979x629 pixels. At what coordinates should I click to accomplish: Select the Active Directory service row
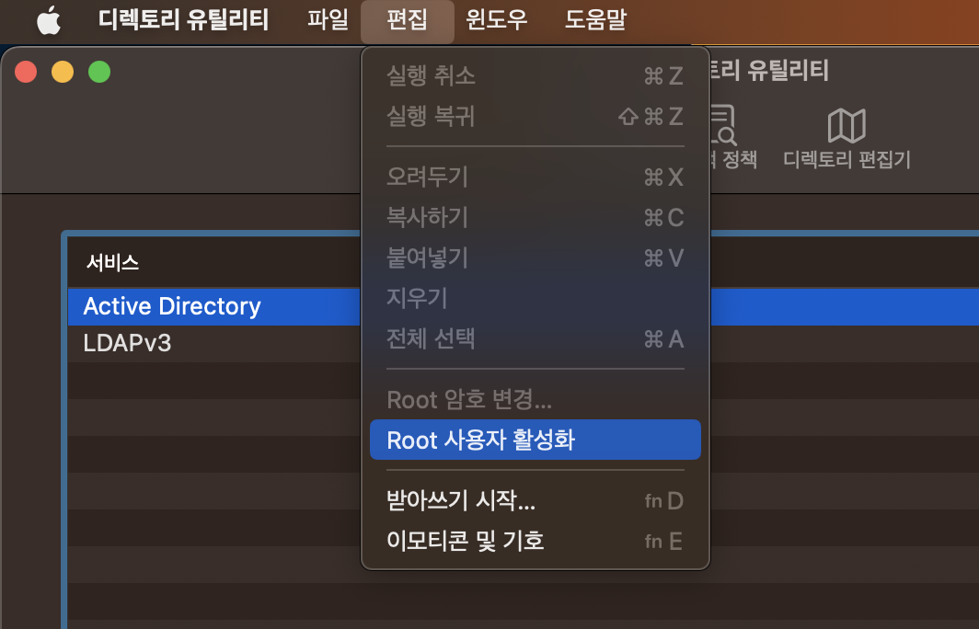tap(524, 306)
